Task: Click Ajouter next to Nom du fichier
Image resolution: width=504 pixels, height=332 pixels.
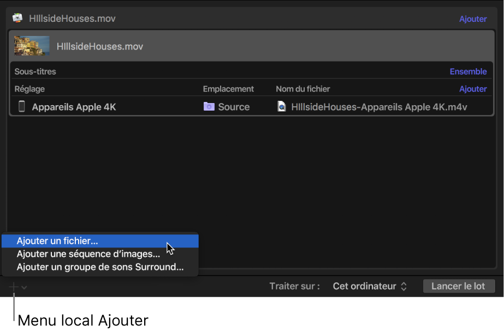Action: click(x=473, y=88)
